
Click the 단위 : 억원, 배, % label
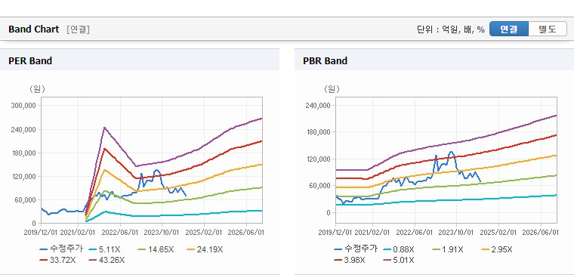click(451, 29)
